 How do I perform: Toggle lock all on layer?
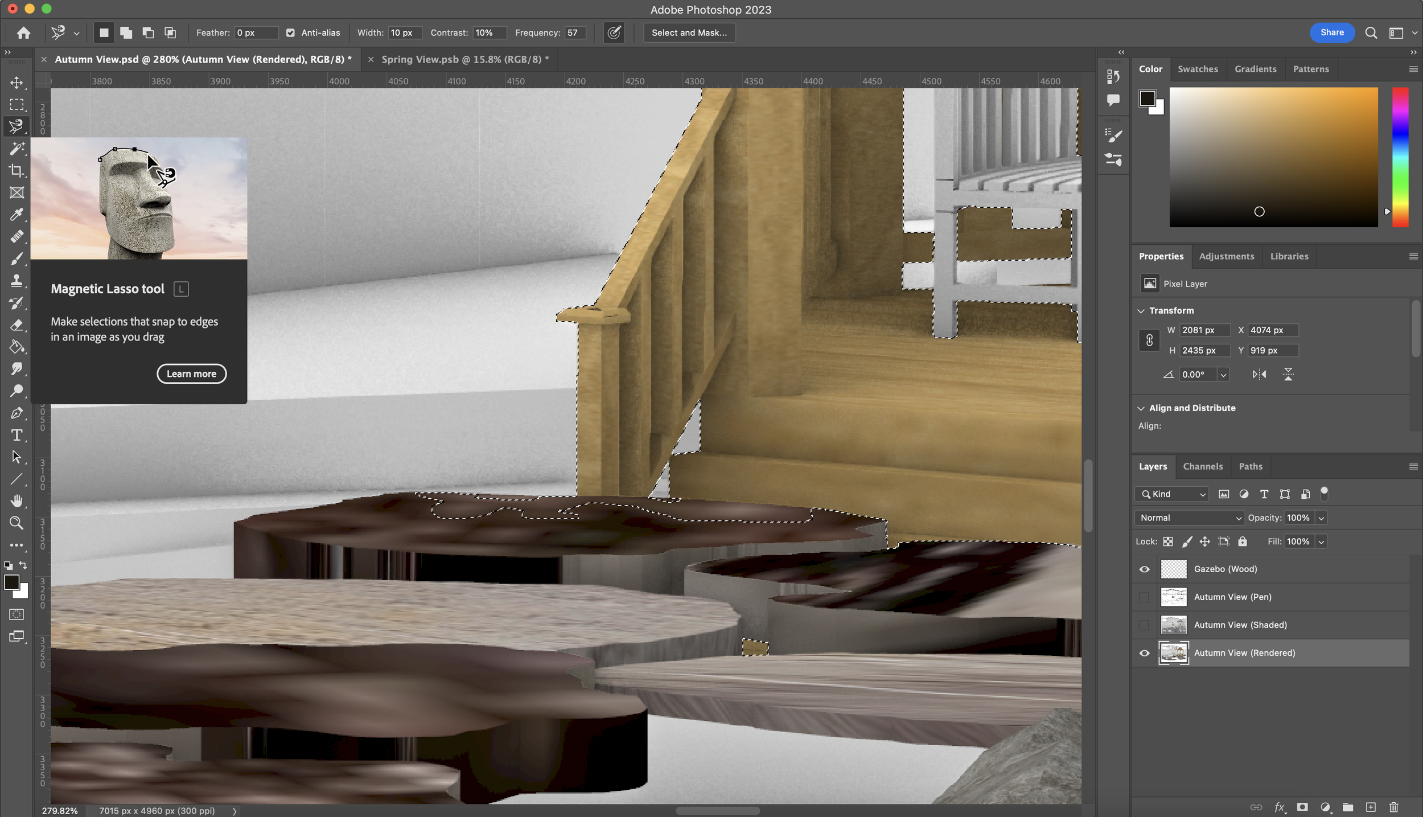pos(1243,541)
